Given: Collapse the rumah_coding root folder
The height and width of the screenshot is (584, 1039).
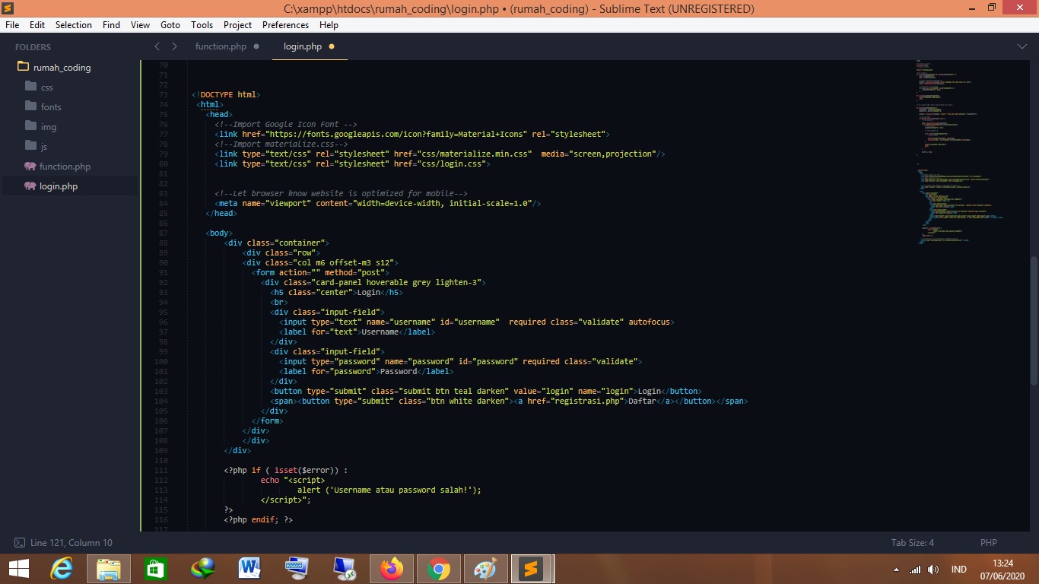Looking at the screenshot, I should (x=62, y=68).
